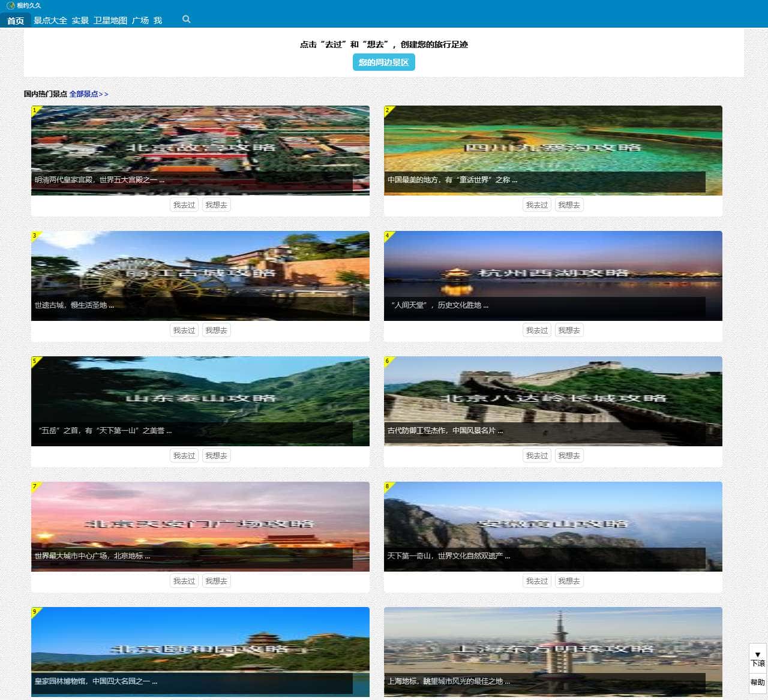
Task: Toggle 我想去 on the 山东泰山 card
Action: coord(216,455)
